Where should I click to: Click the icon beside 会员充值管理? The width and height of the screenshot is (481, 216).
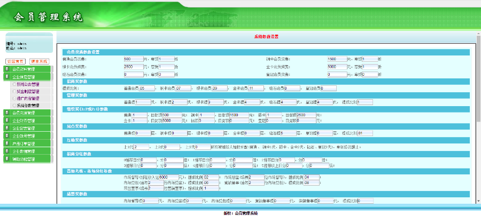[7, 113]
